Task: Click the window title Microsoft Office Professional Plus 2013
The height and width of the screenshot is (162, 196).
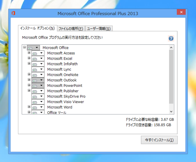Action: [x=98, y=13]
